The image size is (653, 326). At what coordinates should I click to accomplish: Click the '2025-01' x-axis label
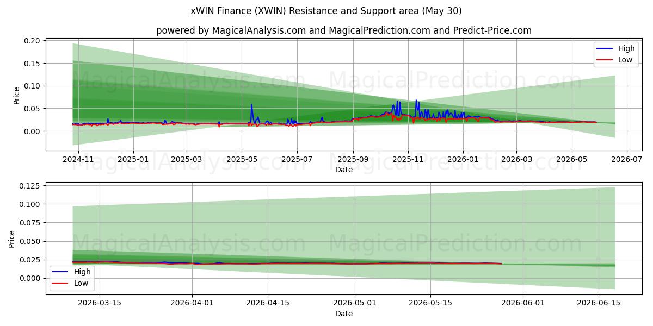[x=133, y=160]
